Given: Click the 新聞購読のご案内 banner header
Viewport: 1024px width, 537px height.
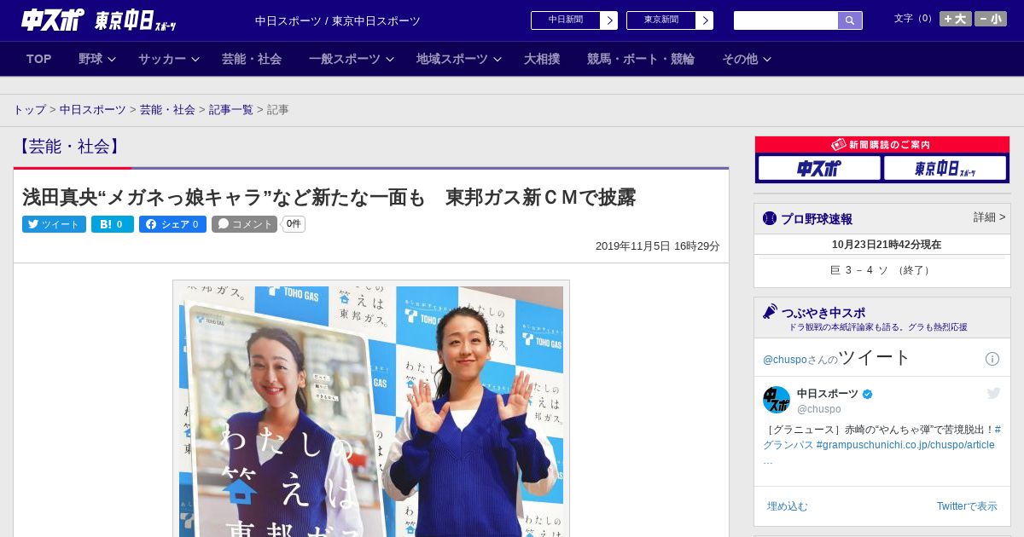Looking at the screenshot, I should coord(882,145).
